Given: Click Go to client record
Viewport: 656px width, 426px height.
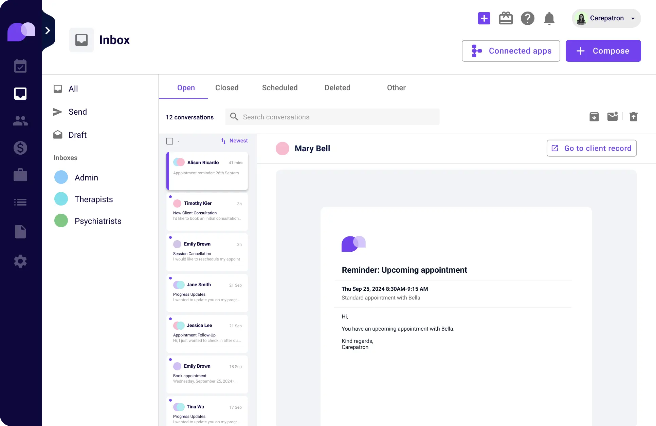Looking at the screenshot, I should click(x=591, y=148).
